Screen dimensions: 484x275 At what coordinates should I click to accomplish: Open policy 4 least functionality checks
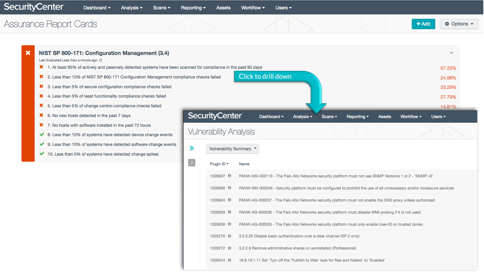click(x=107, y=96)
